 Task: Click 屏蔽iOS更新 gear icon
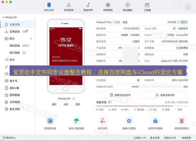tap(129, 121)
